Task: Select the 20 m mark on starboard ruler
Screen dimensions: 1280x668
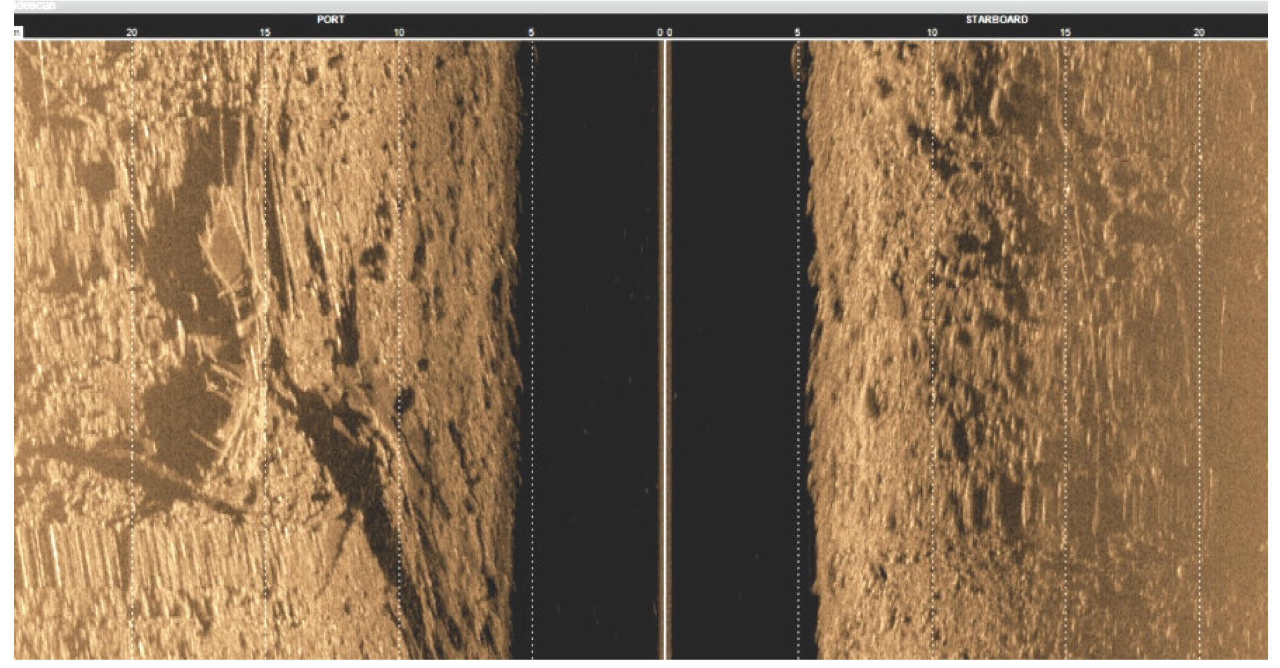Action: [1199, 32]
